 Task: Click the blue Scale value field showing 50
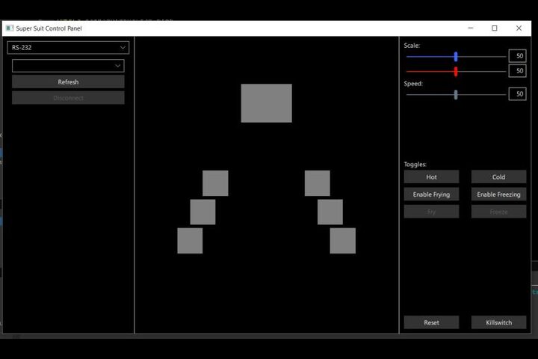517,55
